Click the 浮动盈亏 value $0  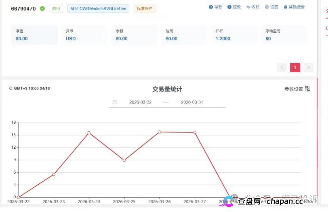click(x=268, y=39)
